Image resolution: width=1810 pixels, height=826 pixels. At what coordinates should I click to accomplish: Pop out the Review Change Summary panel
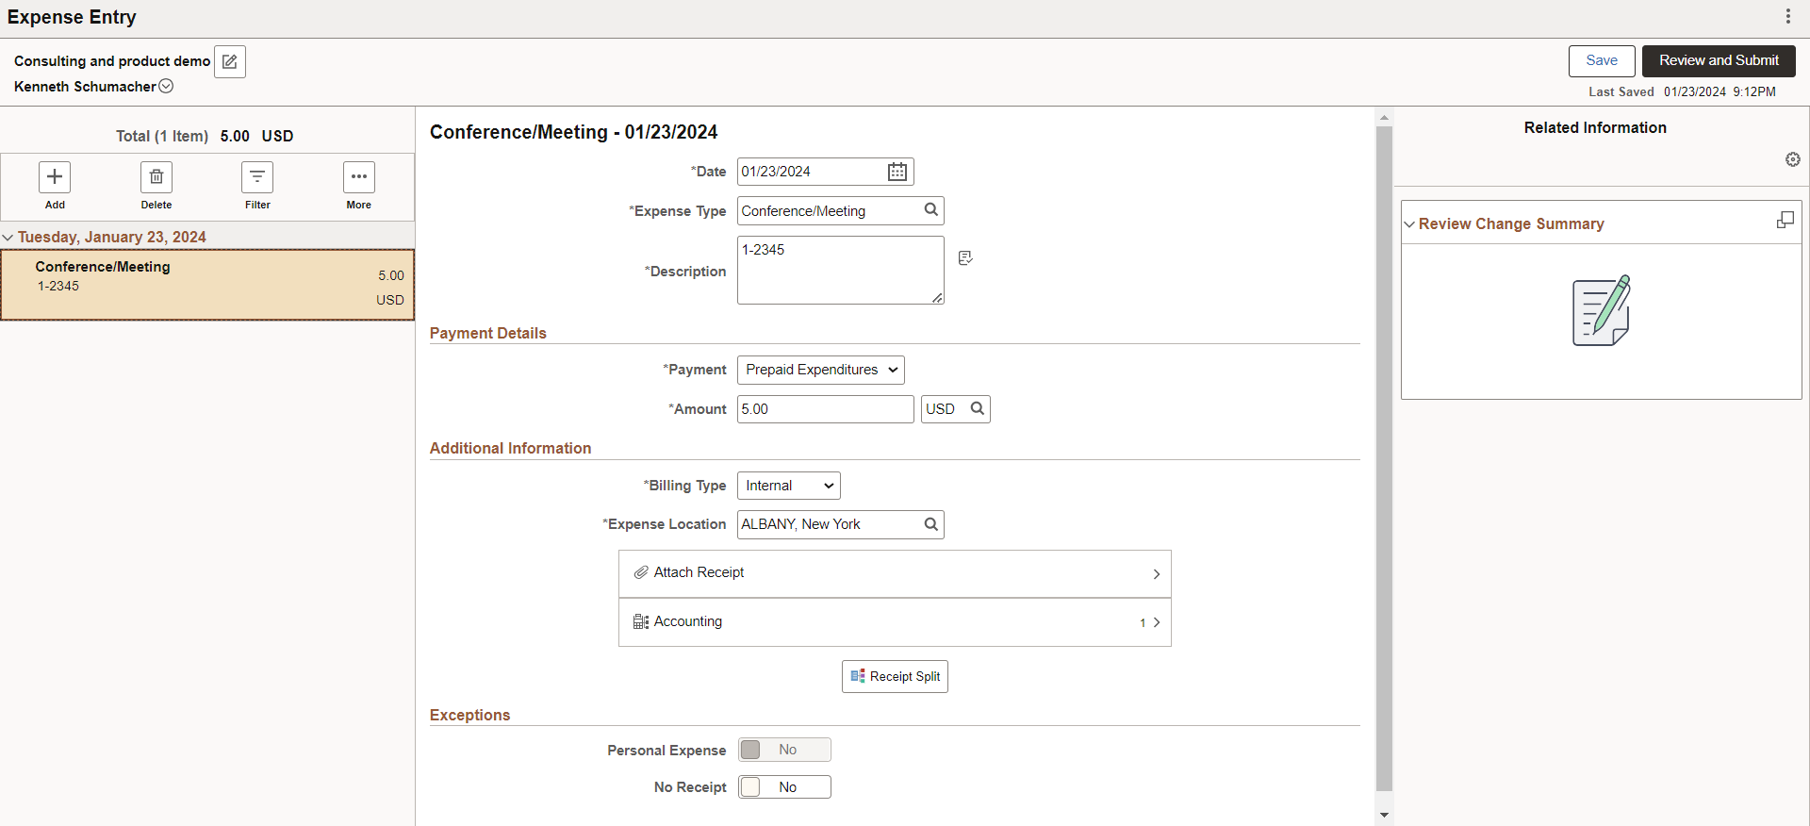click(1785, 220)
